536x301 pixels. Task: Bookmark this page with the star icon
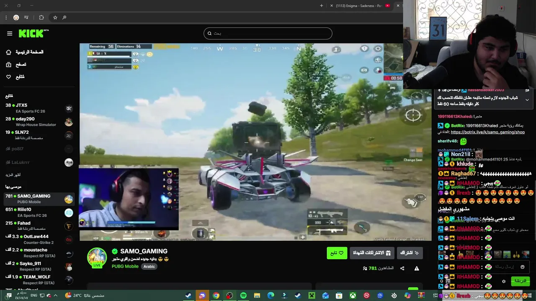[x=55, y=18]
